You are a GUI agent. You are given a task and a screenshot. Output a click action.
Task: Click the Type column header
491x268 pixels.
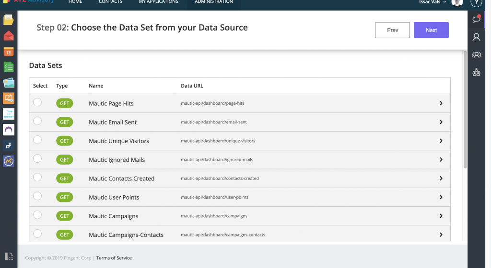point(62,86)
